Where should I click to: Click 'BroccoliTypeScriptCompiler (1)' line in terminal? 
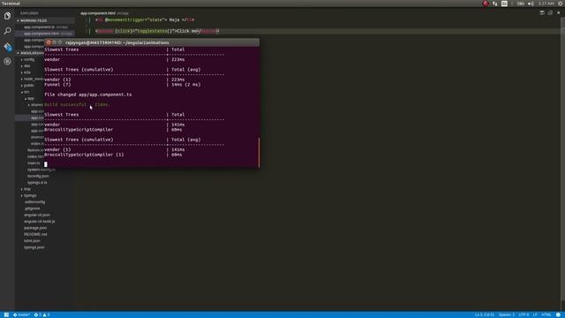click(x=84, y=155)
